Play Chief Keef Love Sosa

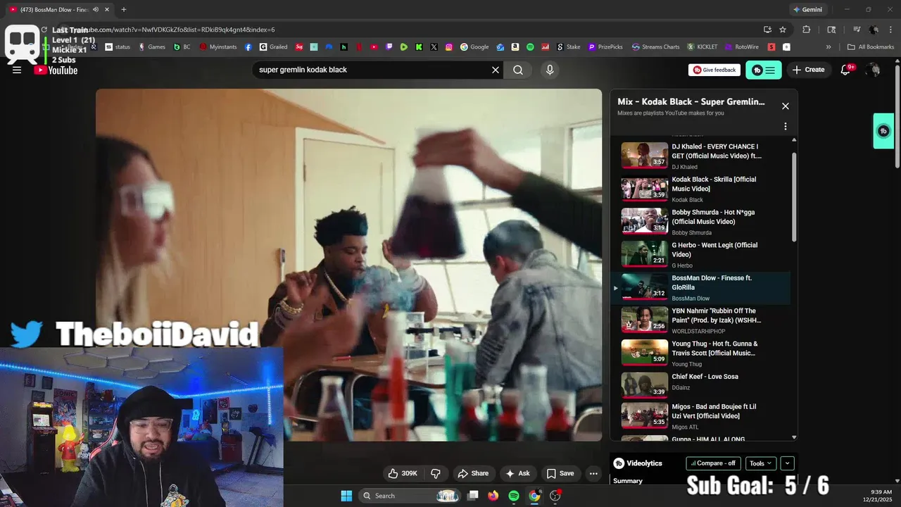tap(704, 385)
